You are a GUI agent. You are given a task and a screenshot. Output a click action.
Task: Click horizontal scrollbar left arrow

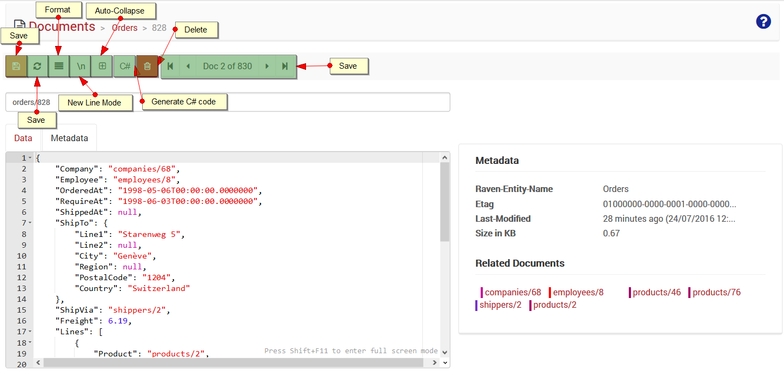(x=38, y=362)
